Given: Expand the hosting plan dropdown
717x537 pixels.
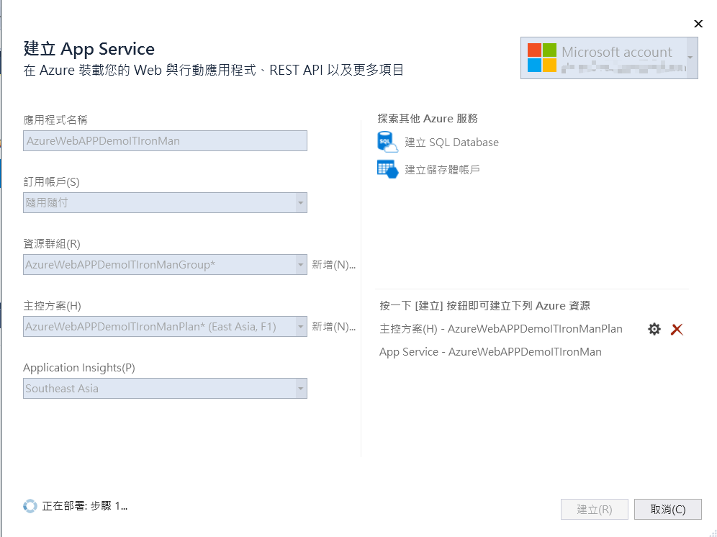Looking at the screenshot, I should [300, 327].
